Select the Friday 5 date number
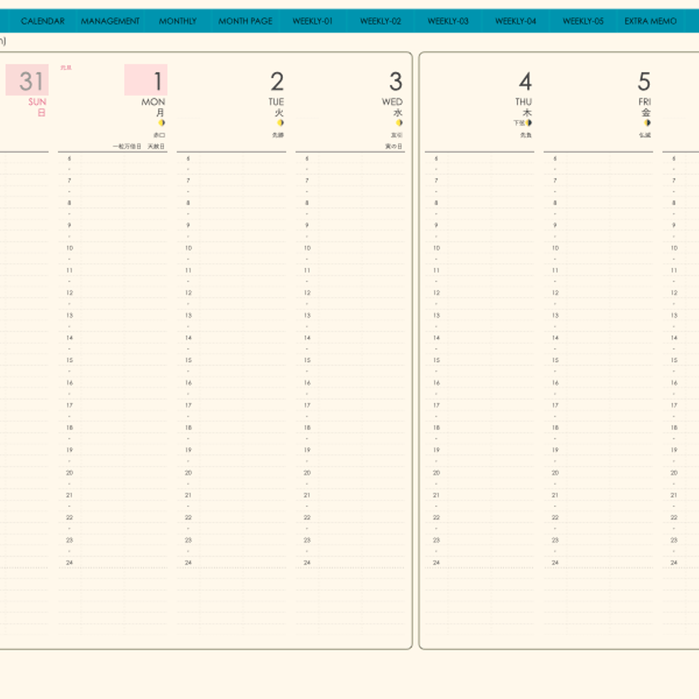The width and height of the screenshot is (699, 699). click(x=644, y=81)
